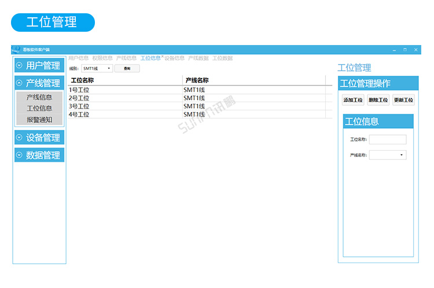Expand 设备管理 via its chevron icon
The image size is (434, 288).
(x=19, y=138)
